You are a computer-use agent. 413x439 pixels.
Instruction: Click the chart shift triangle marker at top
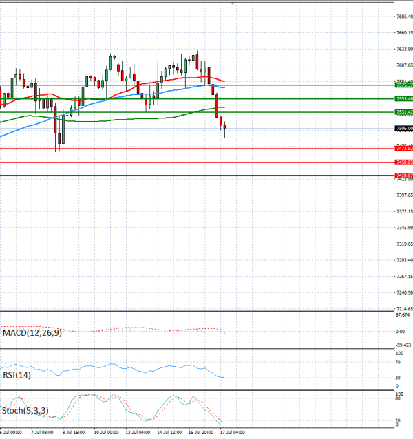(x=233, y=3)
